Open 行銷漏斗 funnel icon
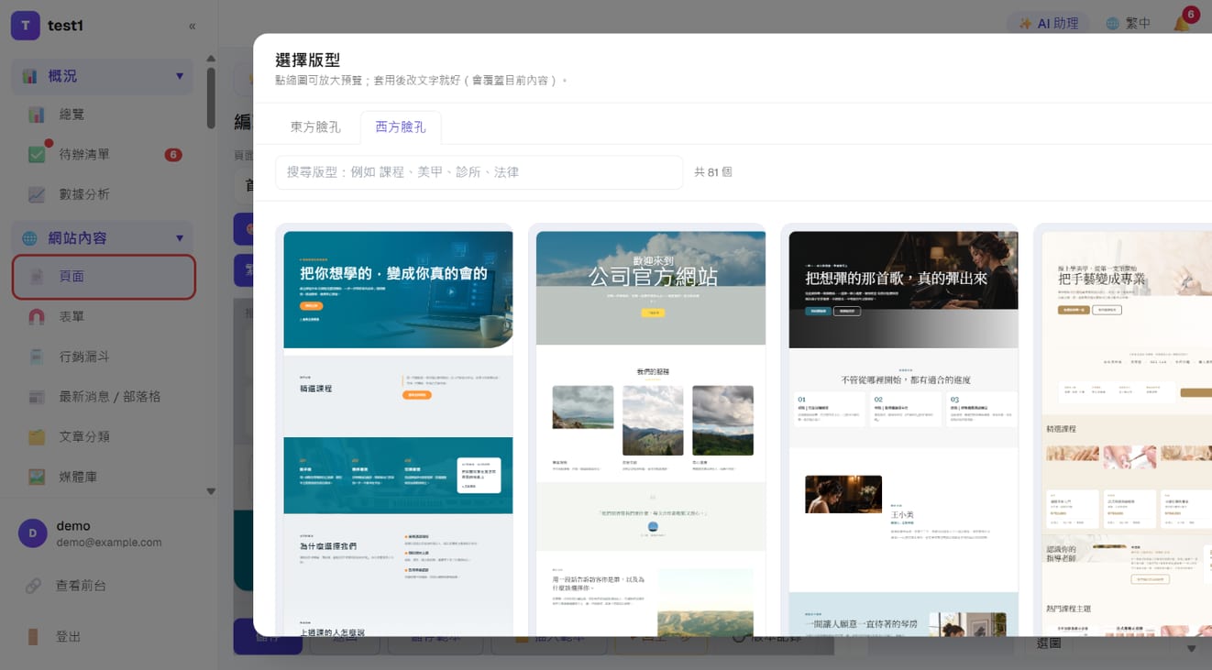 coord(37,357)
